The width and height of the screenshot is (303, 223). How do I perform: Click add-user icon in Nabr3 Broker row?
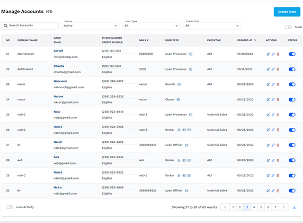(179, 130)
